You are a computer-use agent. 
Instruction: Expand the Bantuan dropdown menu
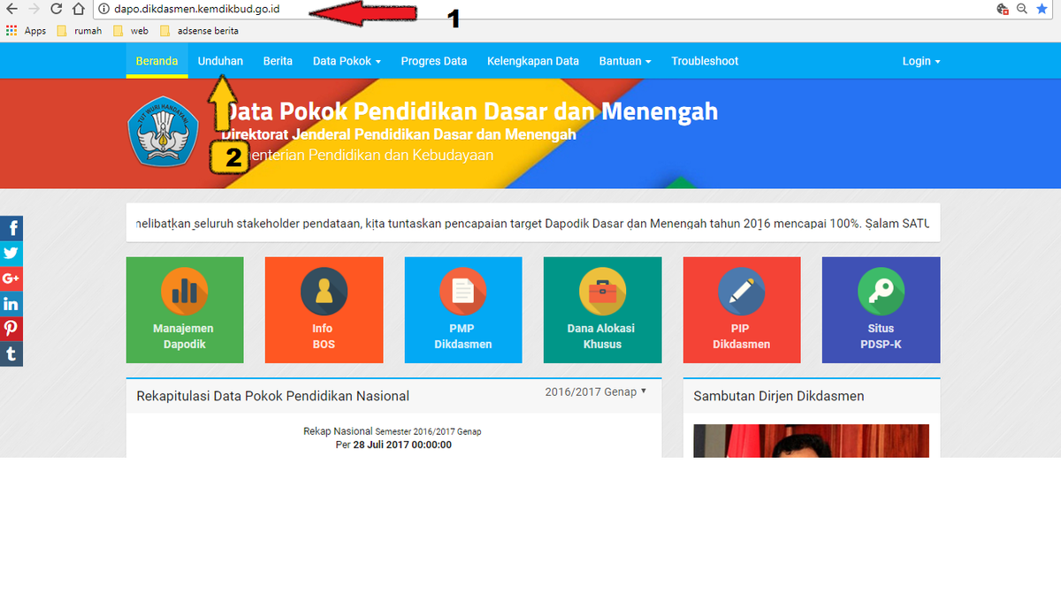(x=625, y=61)
